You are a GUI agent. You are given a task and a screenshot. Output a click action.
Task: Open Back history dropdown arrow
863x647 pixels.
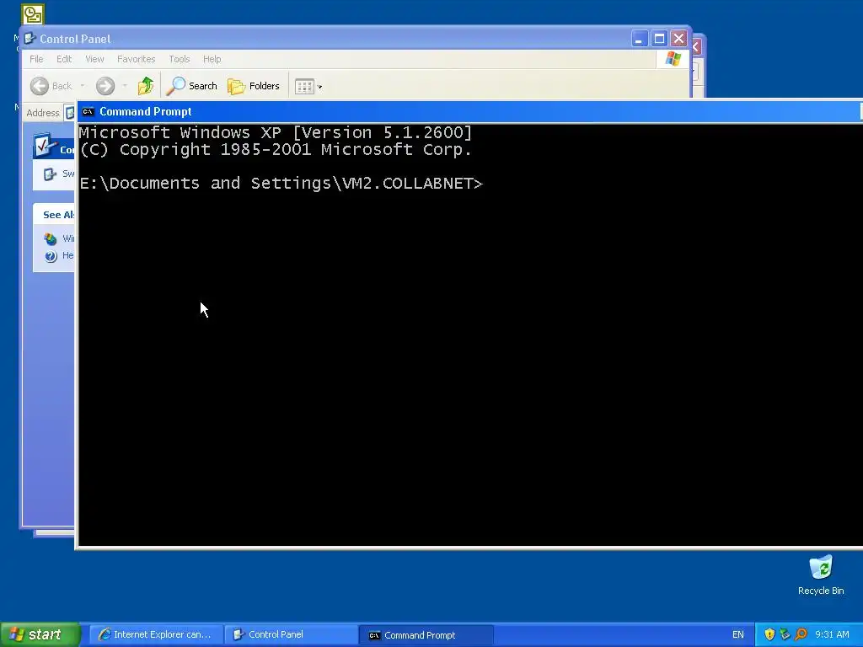coord(82,86)
